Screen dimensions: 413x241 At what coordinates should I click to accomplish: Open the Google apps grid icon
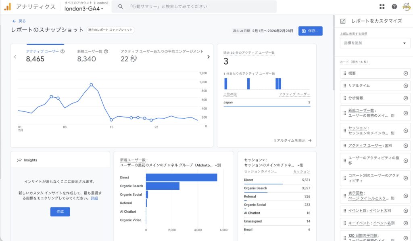(x=382, y=6)
